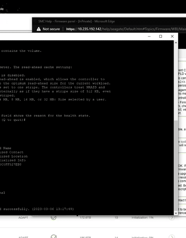
Task: Click the Not secure warning triangle icon
Action: pyautogui.click(x=39, y=29)
